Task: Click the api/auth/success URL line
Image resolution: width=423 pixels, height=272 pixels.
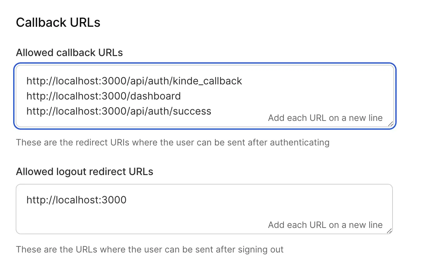Action: tap(119, 111)
